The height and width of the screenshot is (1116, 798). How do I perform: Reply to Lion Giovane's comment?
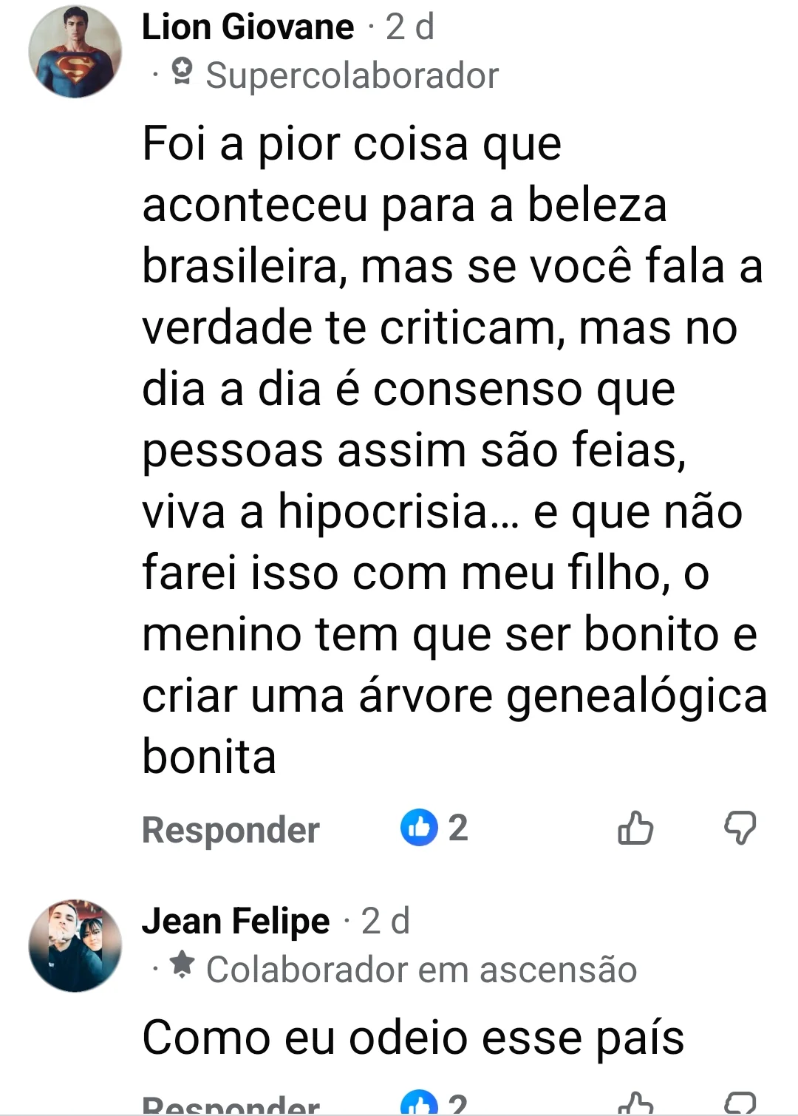point(231,829)
